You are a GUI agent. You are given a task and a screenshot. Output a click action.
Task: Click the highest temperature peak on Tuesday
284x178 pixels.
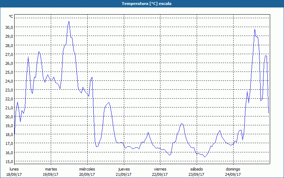69,22
